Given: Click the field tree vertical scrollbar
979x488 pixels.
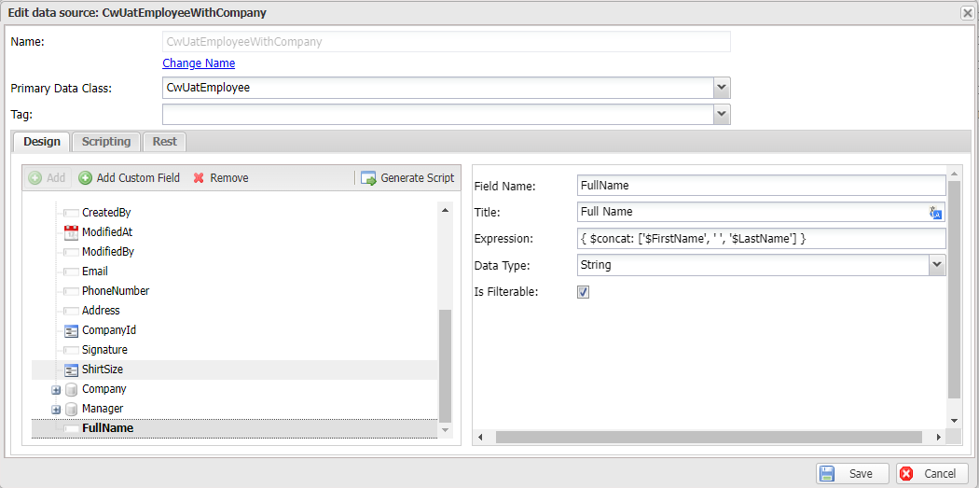Looking at the screenshot, I should (x=445, y=364).
